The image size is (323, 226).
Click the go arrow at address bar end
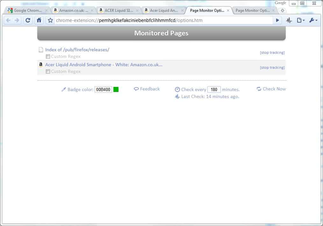277,20
